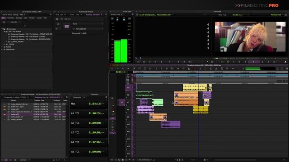Click the source monitor Play button

point(170,62)
